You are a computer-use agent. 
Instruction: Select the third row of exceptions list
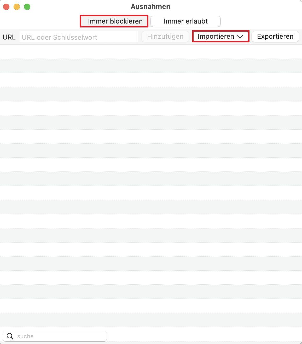point(151,80)
